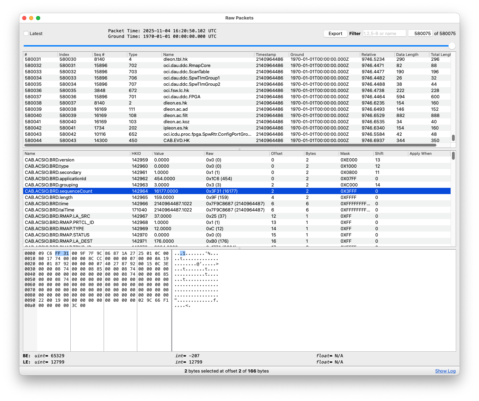
Task: Enable the Latest checkbox
Action: pos(26,34)
